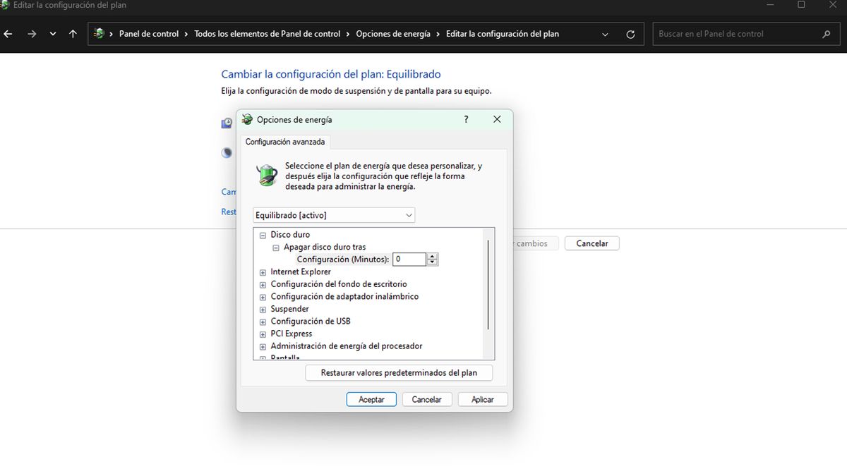This screenshot has width=847, height=476.
Task: Expand the PCI Express node
Action: (262, 334)
